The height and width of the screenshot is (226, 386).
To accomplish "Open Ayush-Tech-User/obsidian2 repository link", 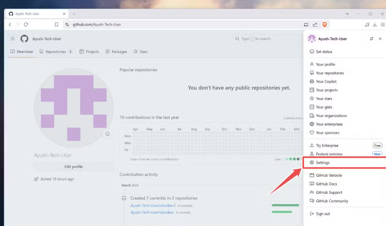I will click(153, 206).
